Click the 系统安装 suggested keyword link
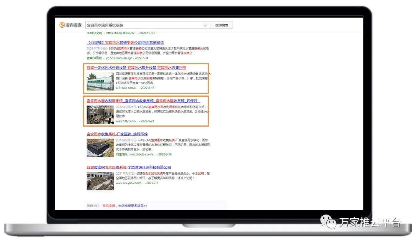415x241 pixels. tap(109, 206)
